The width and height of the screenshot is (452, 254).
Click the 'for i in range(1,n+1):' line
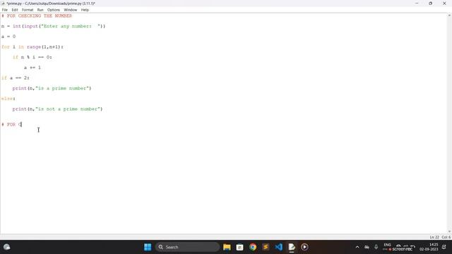pyautogui.click(x=32, y=47)
